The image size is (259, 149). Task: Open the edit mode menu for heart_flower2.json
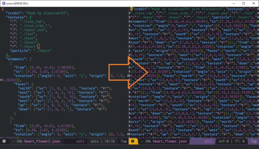(x=81, y=141)
